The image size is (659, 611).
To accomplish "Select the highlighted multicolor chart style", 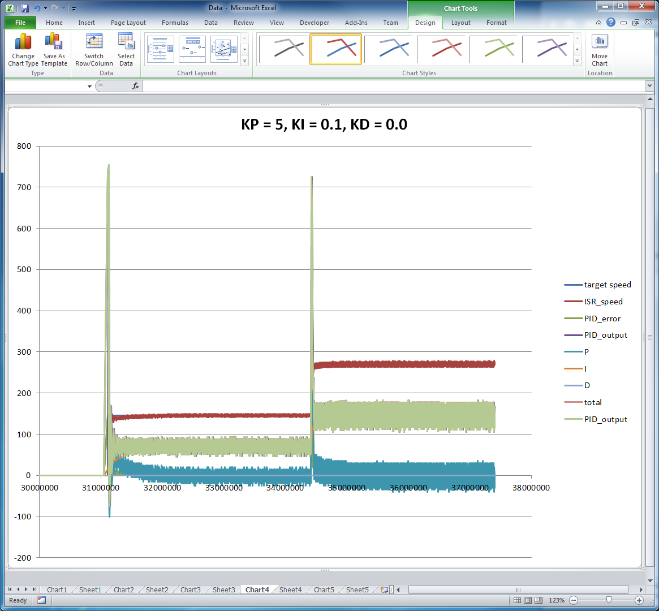I will (336, 50).
